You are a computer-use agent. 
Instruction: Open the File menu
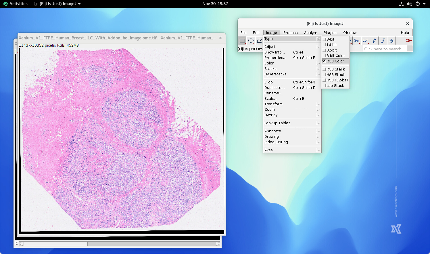(x=243, y=33)
